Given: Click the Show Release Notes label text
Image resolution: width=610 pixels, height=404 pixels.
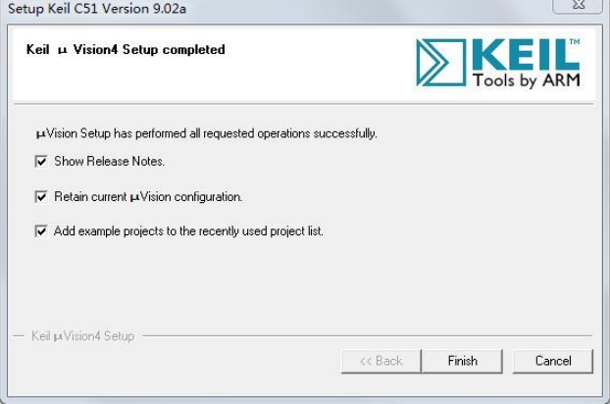Looking at the screenshot, I should click(x=109, y=161).
